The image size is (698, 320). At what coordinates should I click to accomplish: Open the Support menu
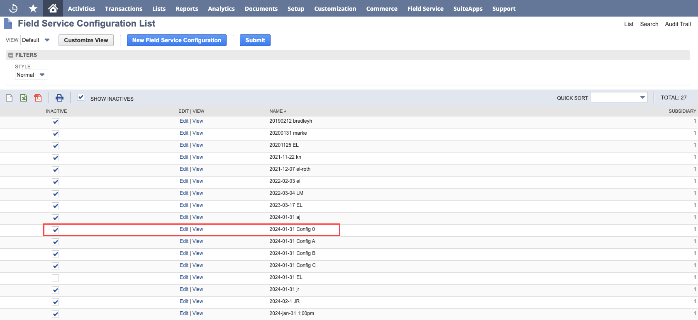click(x=504, y=8)
